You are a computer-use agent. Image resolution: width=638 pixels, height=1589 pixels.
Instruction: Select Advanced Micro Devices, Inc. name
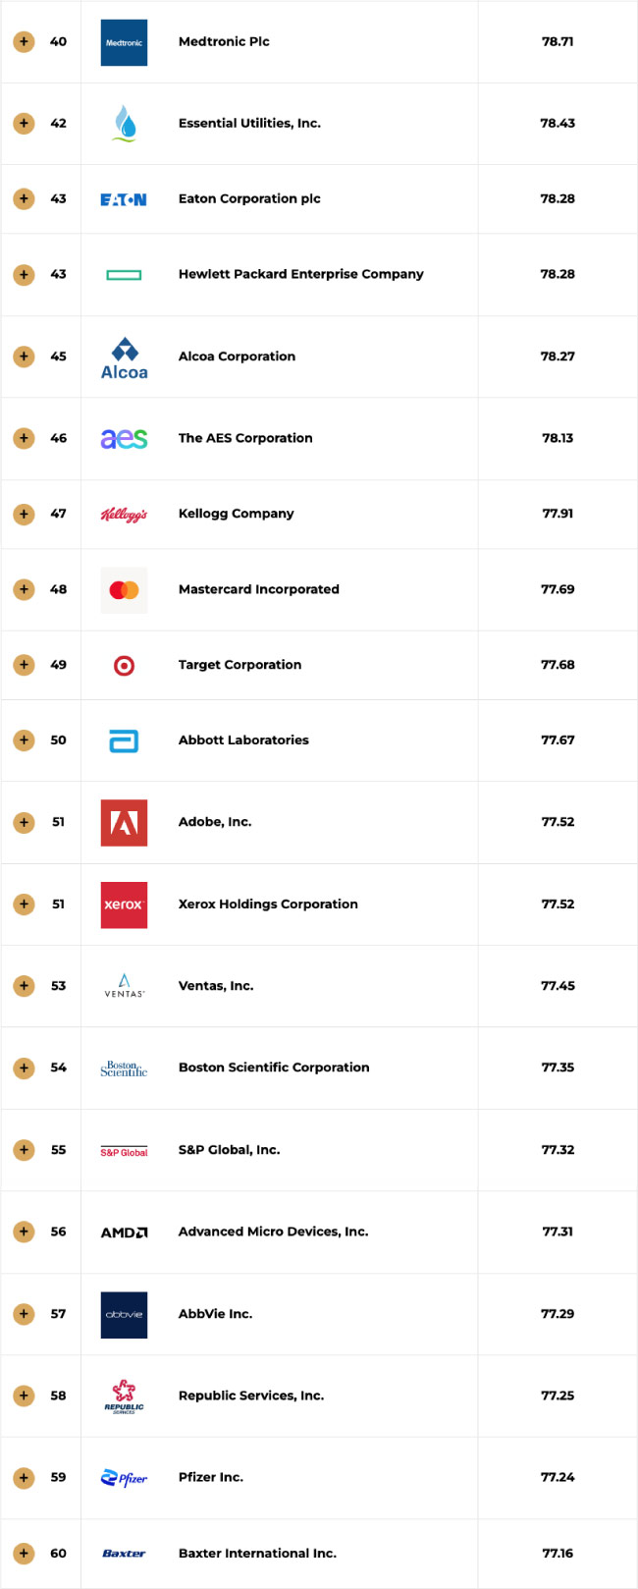click(273, 1232)
